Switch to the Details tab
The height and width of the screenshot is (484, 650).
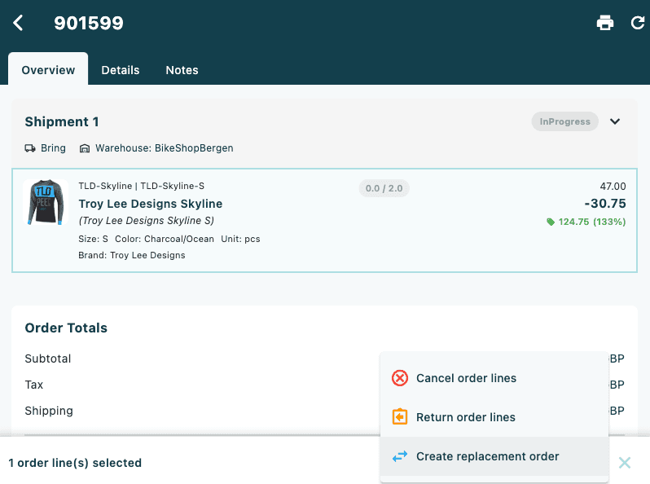coord(121,70)
